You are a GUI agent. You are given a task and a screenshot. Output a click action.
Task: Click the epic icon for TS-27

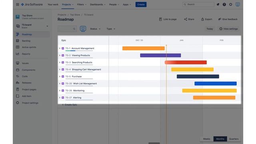pyautogui.click(x=63, y=98)
